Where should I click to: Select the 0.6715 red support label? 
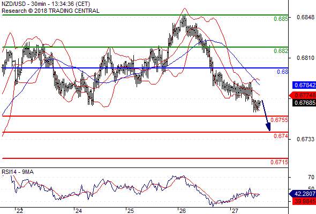tap(279, 162)
